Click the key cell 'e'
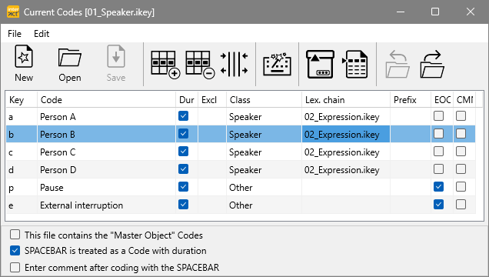Image resolution: width=489 pixels, height=277 pixels. tap(22, 205)
